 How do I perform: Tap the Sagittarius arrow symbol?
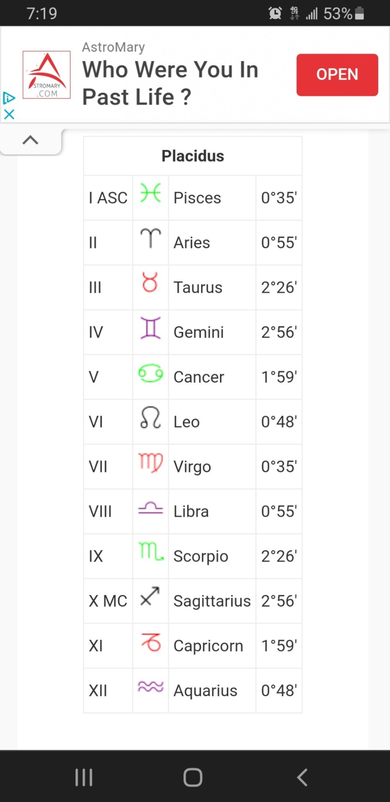pyautogui.click(x=150, y=596)
